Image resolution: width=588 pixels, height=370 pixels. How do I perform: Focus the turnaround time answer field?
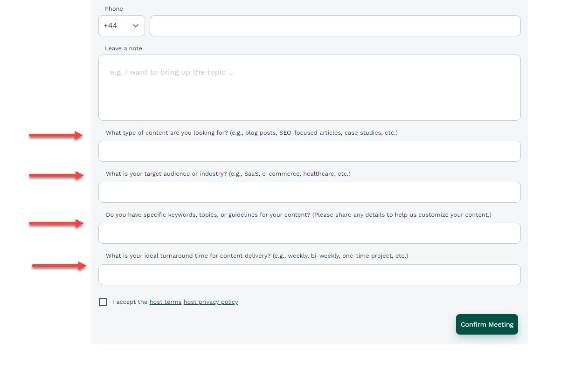[x=309, y=274]
